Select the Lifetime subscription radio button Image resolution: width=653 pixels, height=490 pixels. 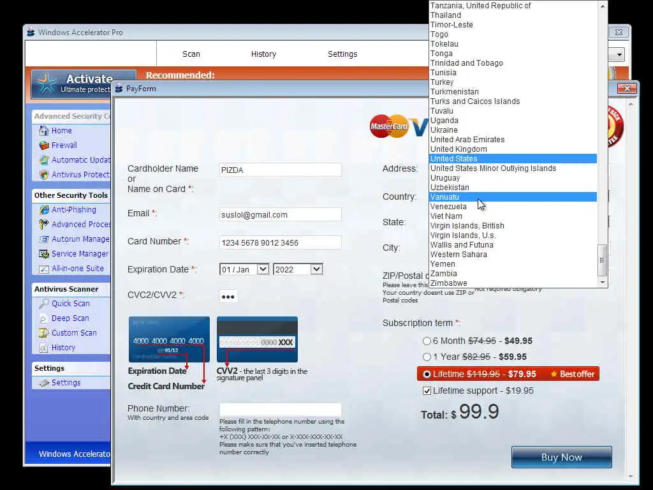coord(427,374)
